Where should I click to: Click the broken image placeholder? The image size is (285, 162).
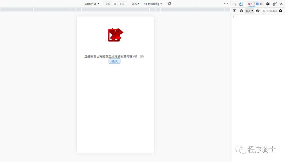coord(115,34)
